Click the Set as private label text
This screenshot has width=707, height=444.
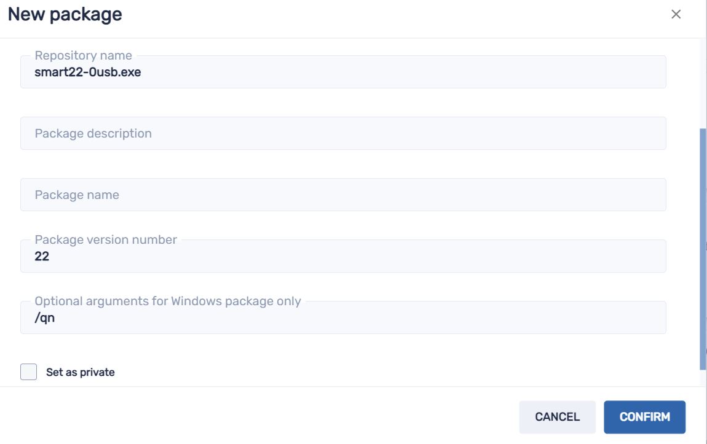point(77,372)
